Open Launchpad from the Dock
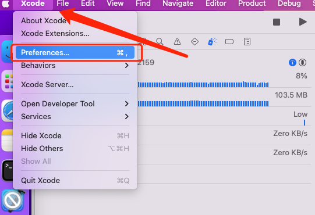This screenshot has width=315, height=215. coord(8,81)
